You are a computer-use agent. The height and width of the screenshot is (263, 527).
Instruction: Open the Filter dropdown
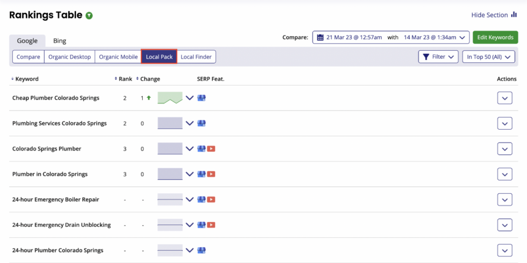(x=438, y=57)
